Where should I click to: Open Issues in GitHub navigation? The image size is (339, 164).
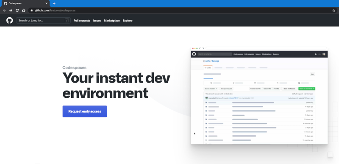click(x=97, y=21)
